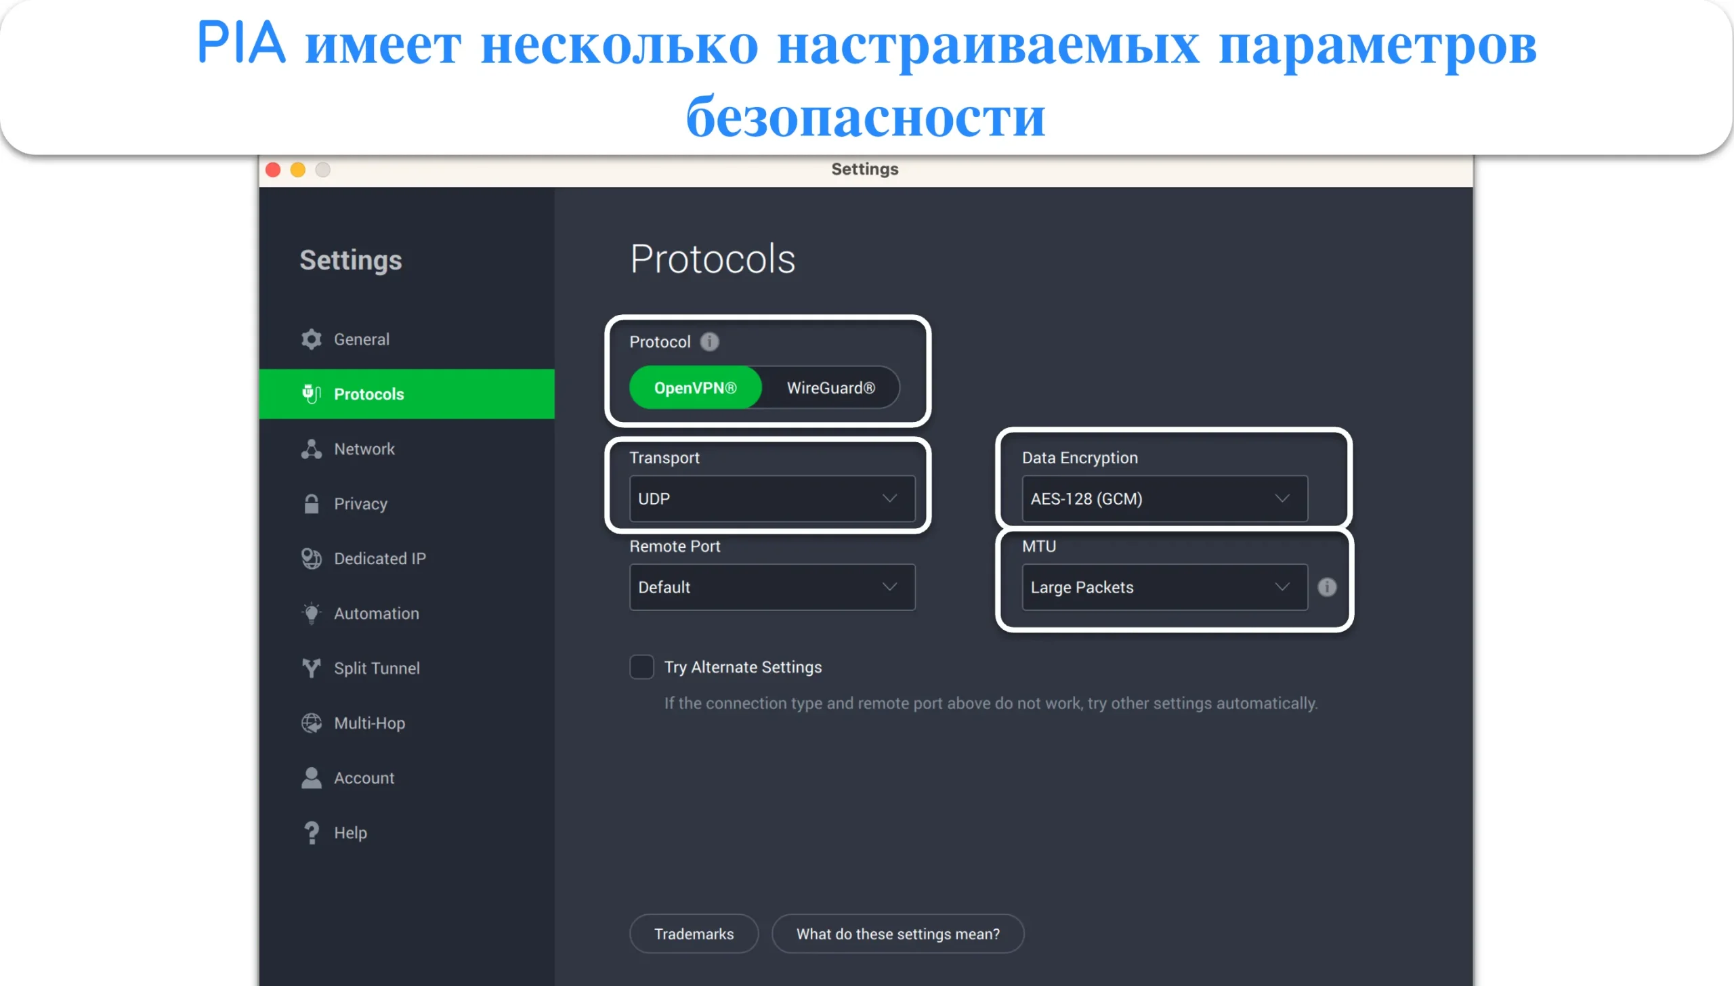Click the Privacy padlock icon
Image resolution: width=1734 pixels, height=986 pixels.
coord(311,504)
